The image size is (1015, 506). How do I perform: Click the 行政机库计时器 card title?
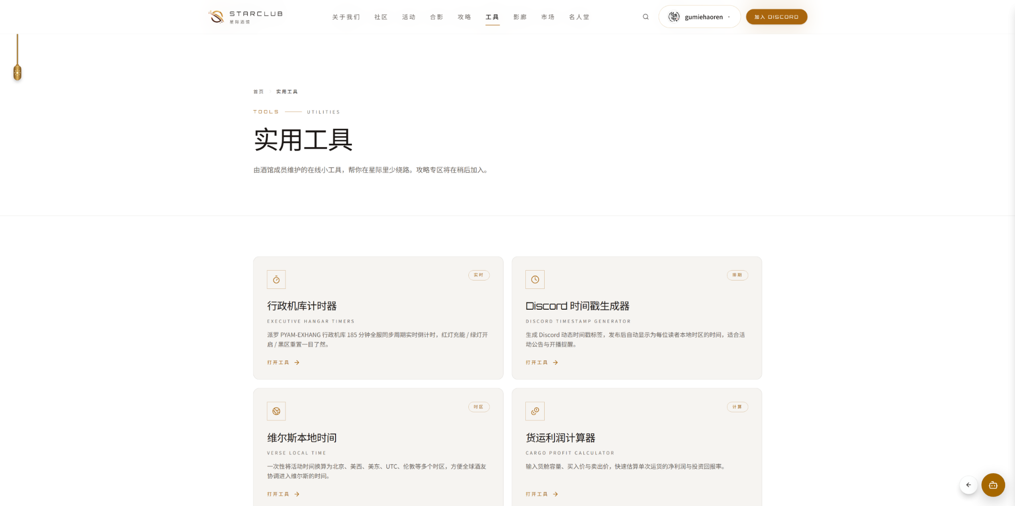pyautogui.click(x=302, y=306)
